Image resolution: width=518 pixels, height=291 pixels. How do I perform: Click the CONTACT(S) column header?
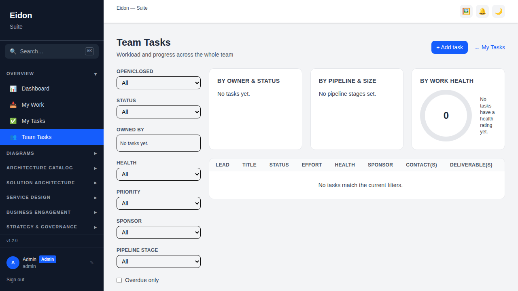(x=421, y=165)
